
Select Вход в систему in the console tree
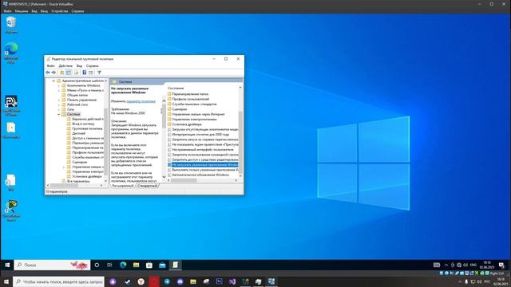point(83,124)
